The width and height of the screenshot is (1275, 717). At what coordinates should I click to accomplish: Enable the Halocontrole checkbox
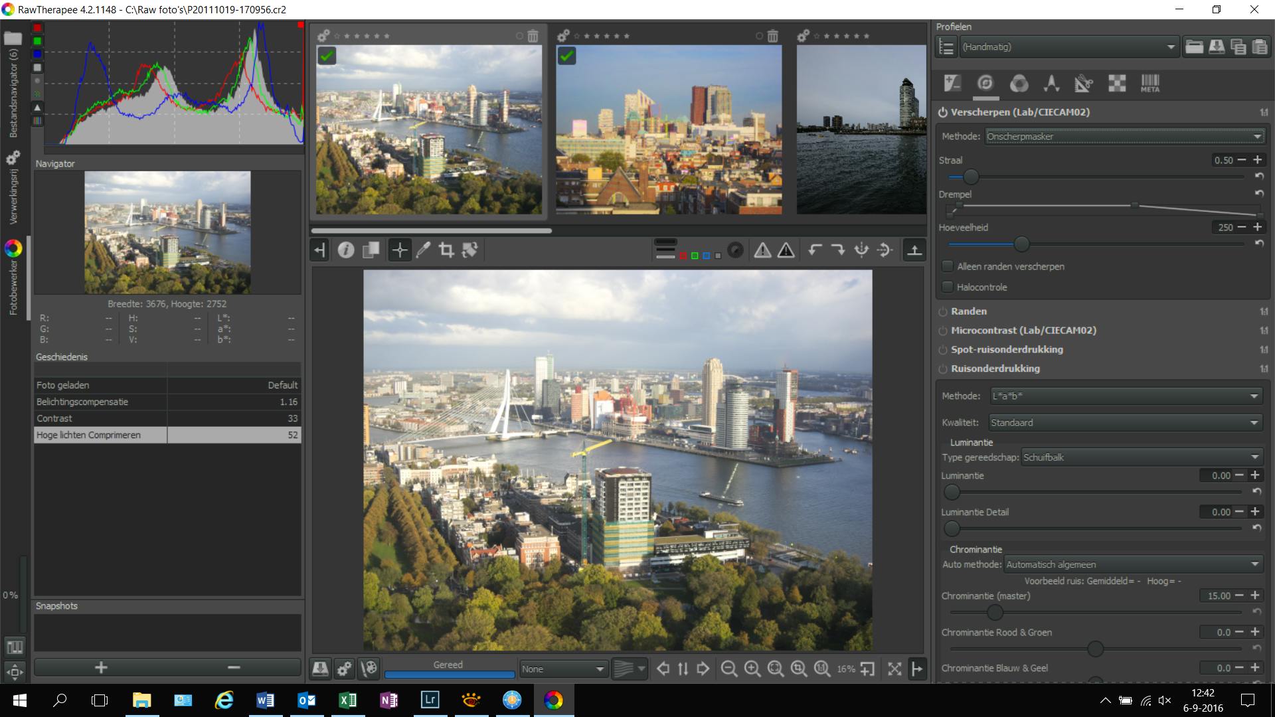[x=948, y=287]
